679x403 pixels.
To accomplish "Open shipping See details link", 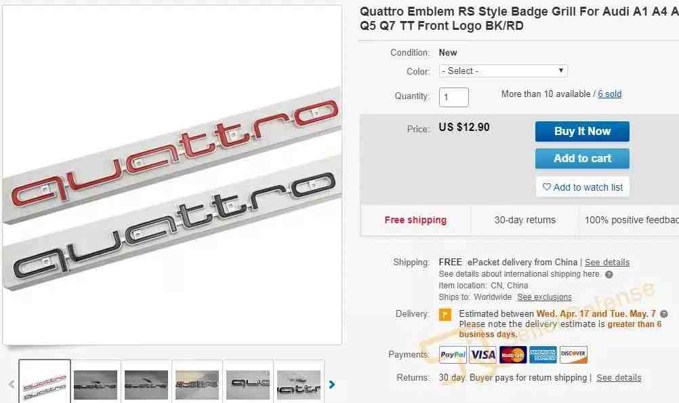I will pyautogui.click(x=607, y=262).
